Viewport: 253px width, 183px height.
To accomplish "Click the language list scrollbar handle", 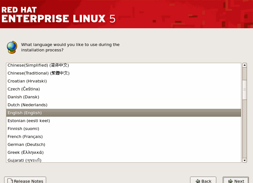I will 244,89.
